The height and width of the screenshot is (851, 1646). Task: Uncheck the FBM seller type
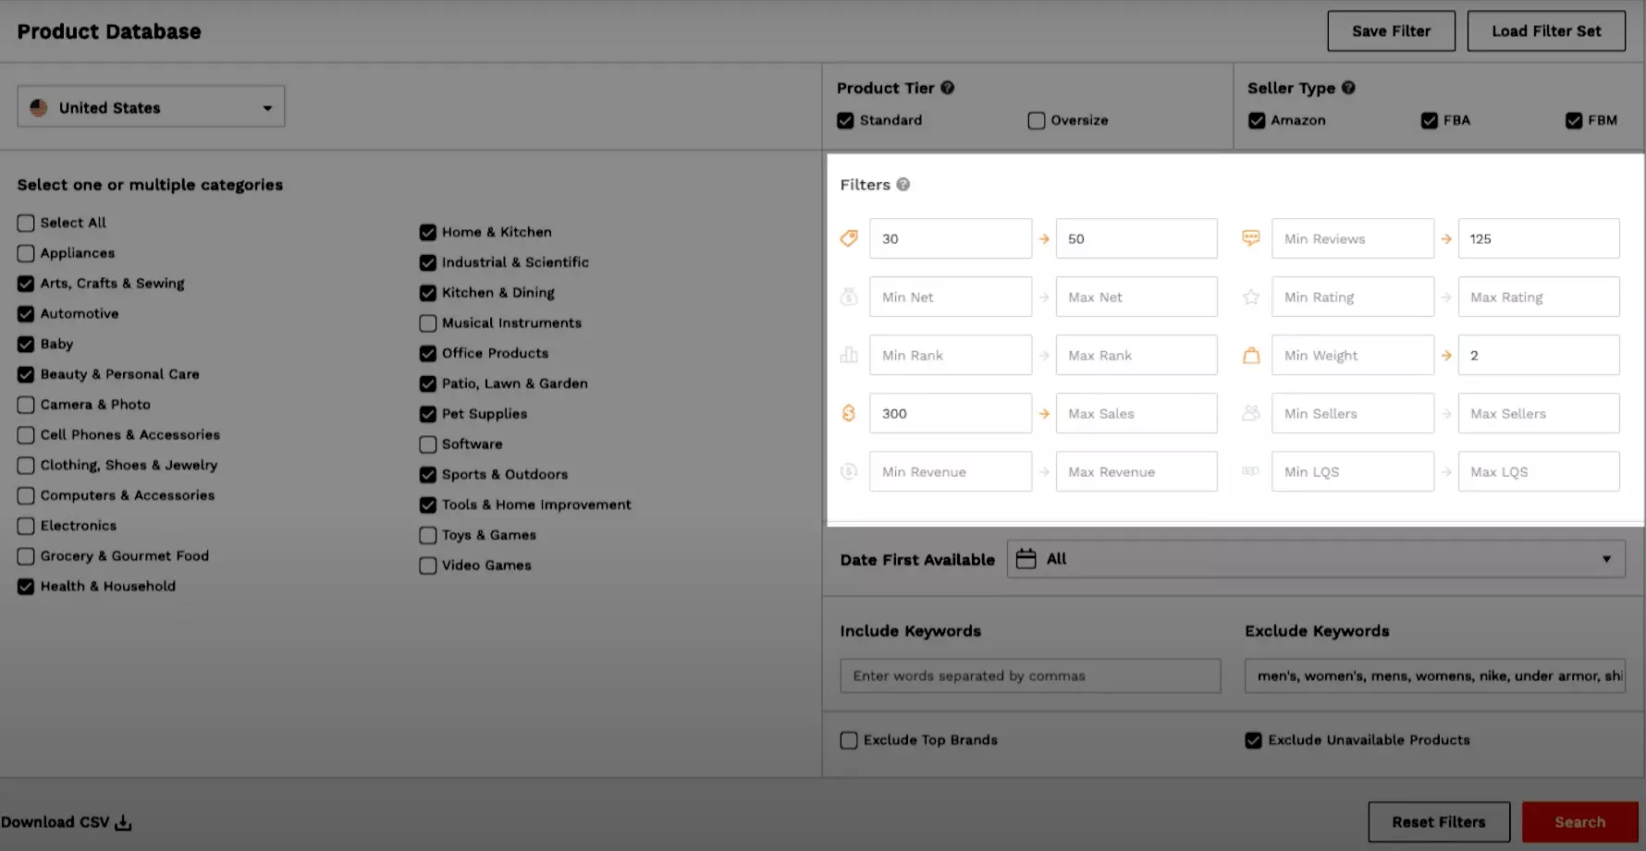[1574, 120]
